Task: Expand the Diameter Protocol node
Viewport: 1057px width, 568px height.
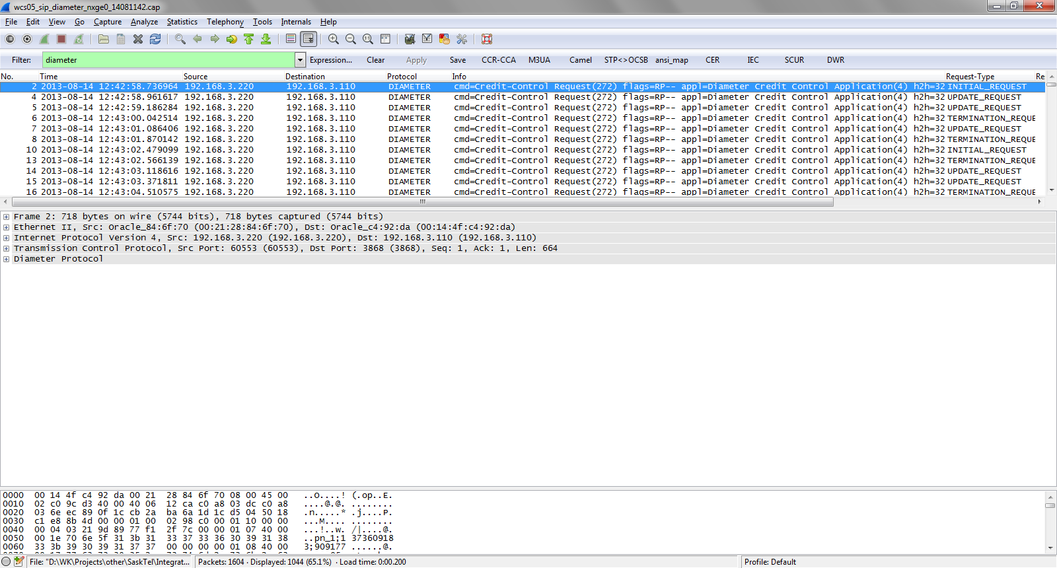Action: 6,259
